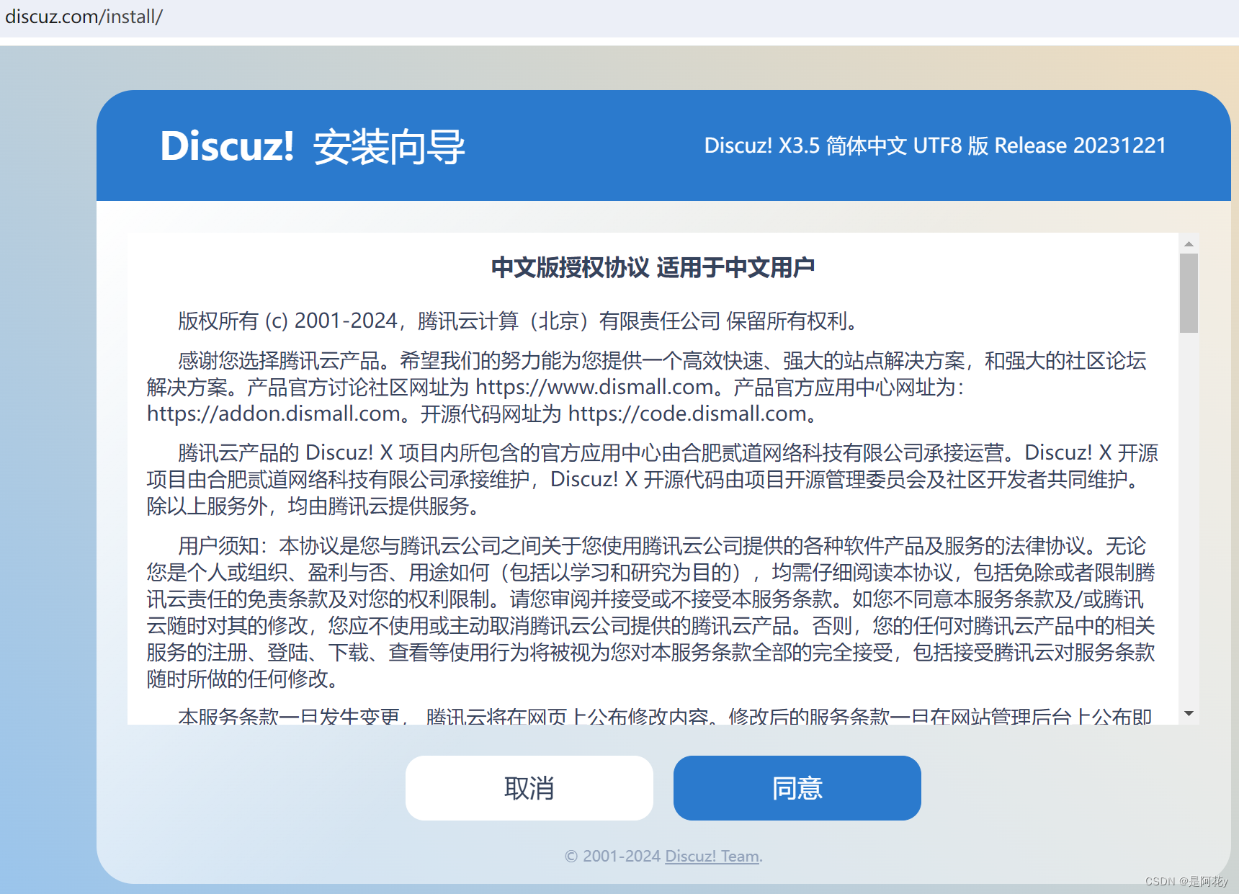Open the Discuz! Team footer link
Screen dimensions: 1239x894
tap(712, 856)
